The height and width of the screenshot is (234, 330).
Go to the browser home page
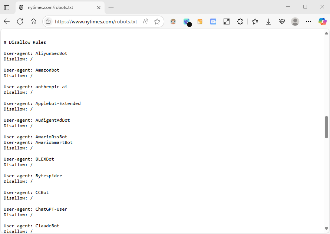pos(33,22)
